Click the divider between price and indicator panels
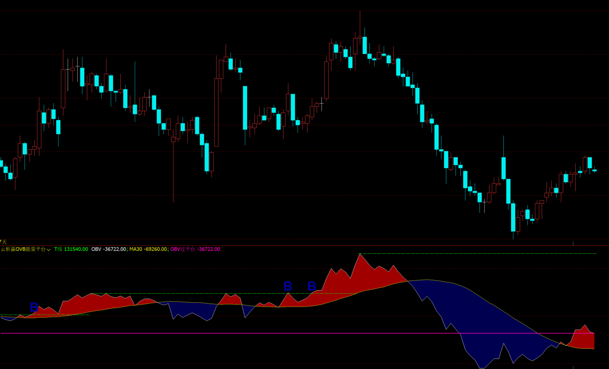This screenshot has height=369, width=609. coord(304,245)
